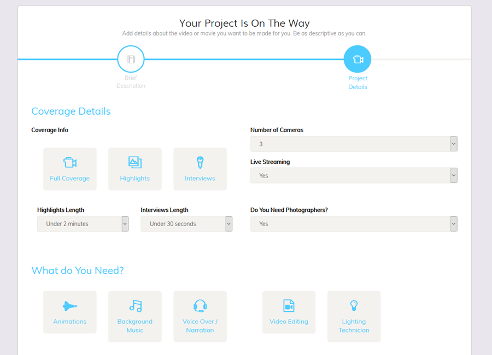The width and height of the screenshot is (492, 355).
Task: Toggle the Highlights coverage option
Action: pyautogui.click(x=135, y=169)
